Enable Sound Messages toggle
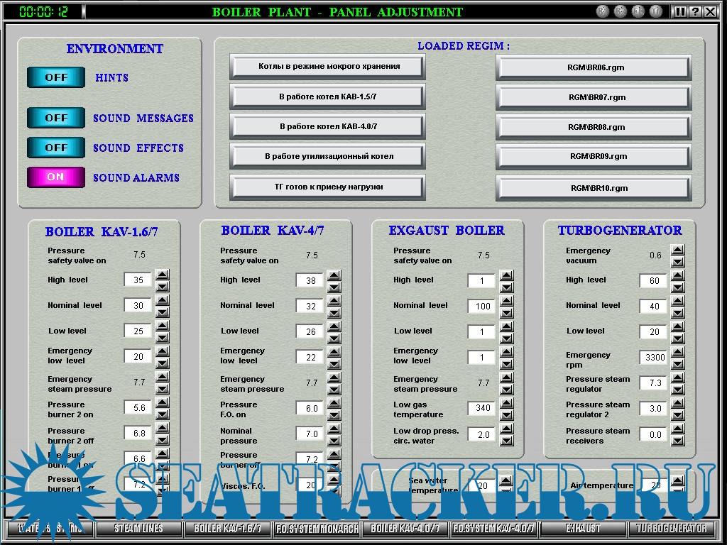727x545 pixels. tap(56, 118)
